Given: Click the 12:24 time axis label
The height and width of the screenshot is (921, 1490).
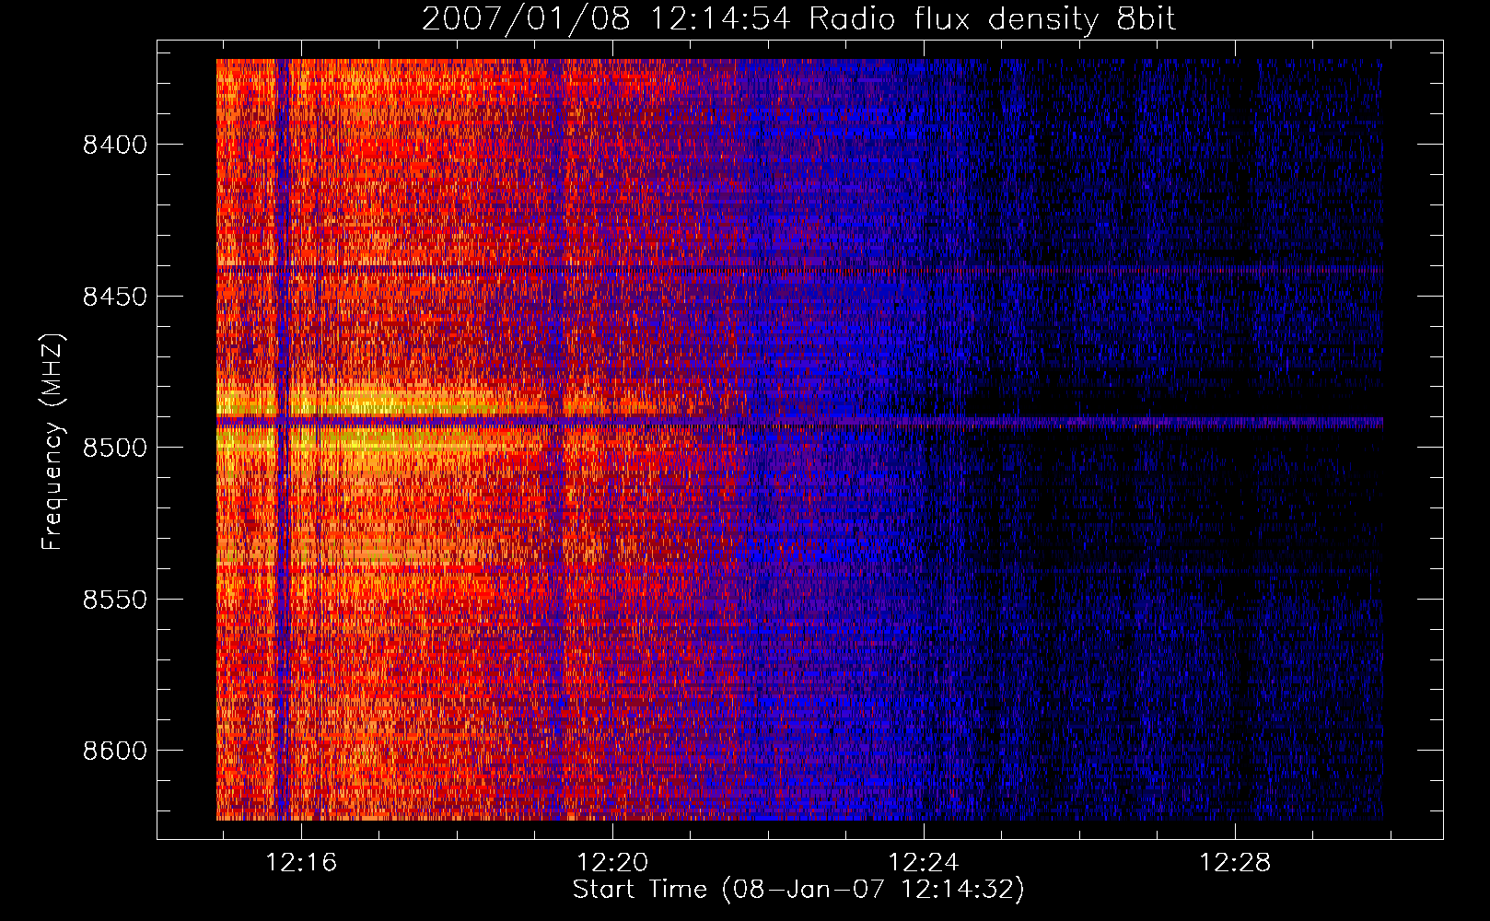Looking at the screenshot, I should pos(923,863).
